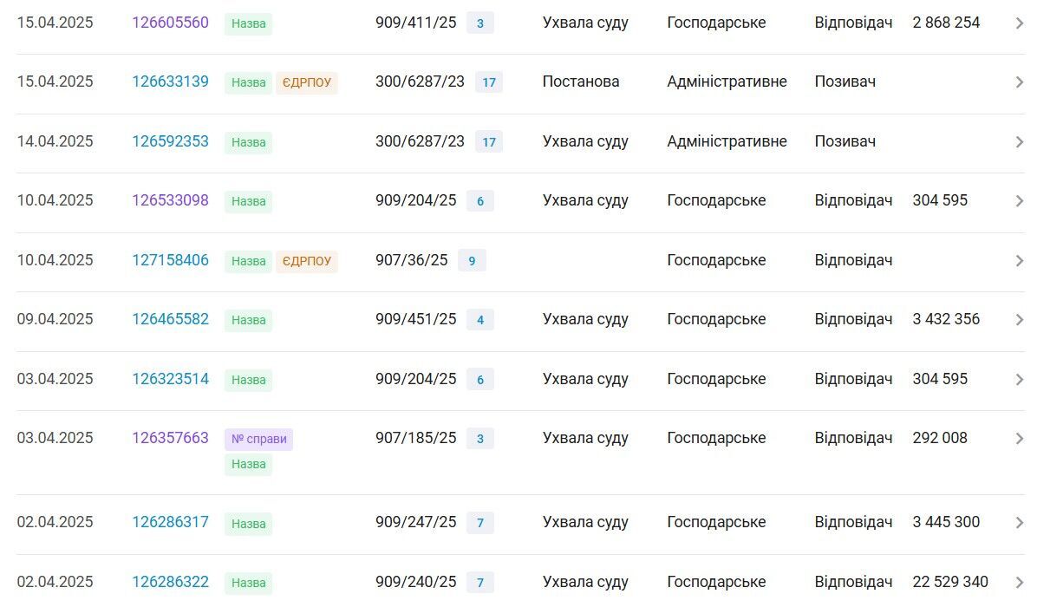
Task: Click the chevron on the 292 008 row
Action: (x=1019, y=439)
